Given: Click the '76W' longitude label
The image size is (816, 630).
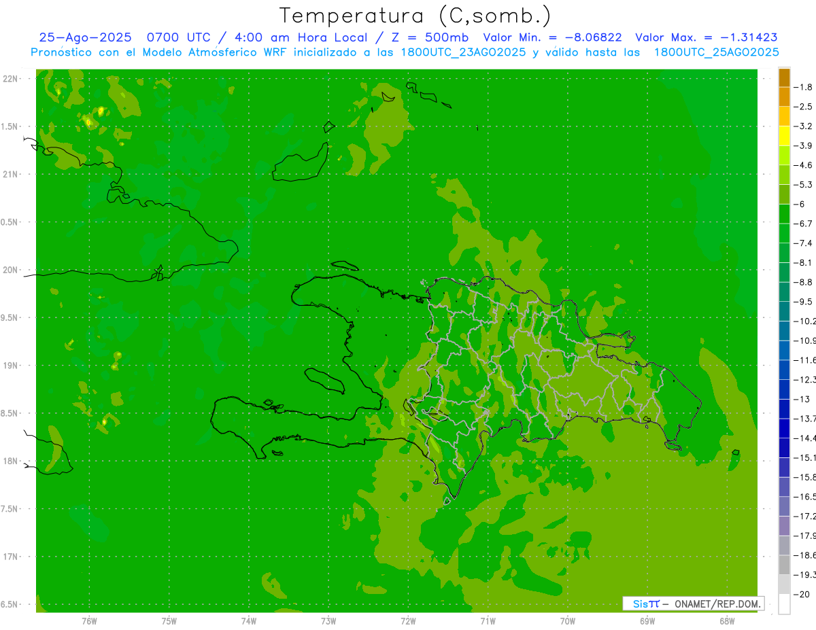Looking at the screenshot, I should pos(89,621).
